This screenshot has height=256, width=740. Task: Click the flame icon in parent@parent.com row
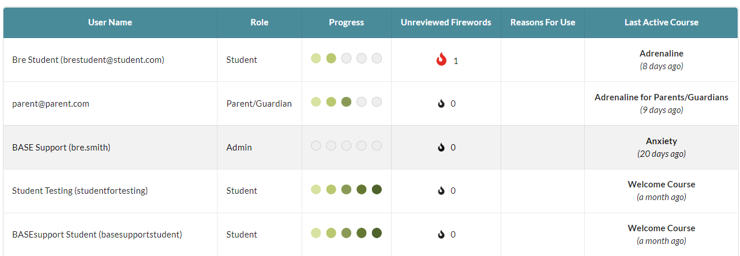(x=441, y=104)
